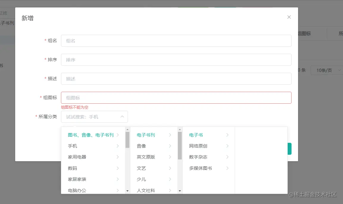Choose 电子书刊 subcategory
The height and width of the screenshot is (204, 343).
[x=146, y=135]
